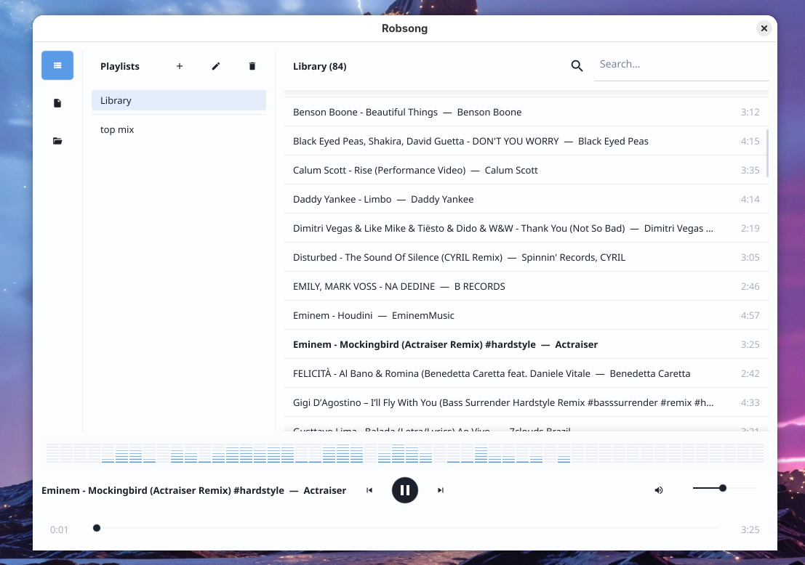805x565 pixels.
Task: Play Benson Boone - Beautiful Things
Action: 526,113
